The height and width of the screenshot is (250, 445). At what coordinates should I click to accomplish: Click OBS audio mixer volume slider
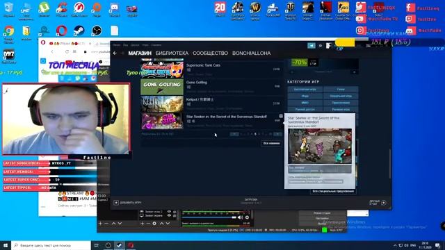point(209,217)
